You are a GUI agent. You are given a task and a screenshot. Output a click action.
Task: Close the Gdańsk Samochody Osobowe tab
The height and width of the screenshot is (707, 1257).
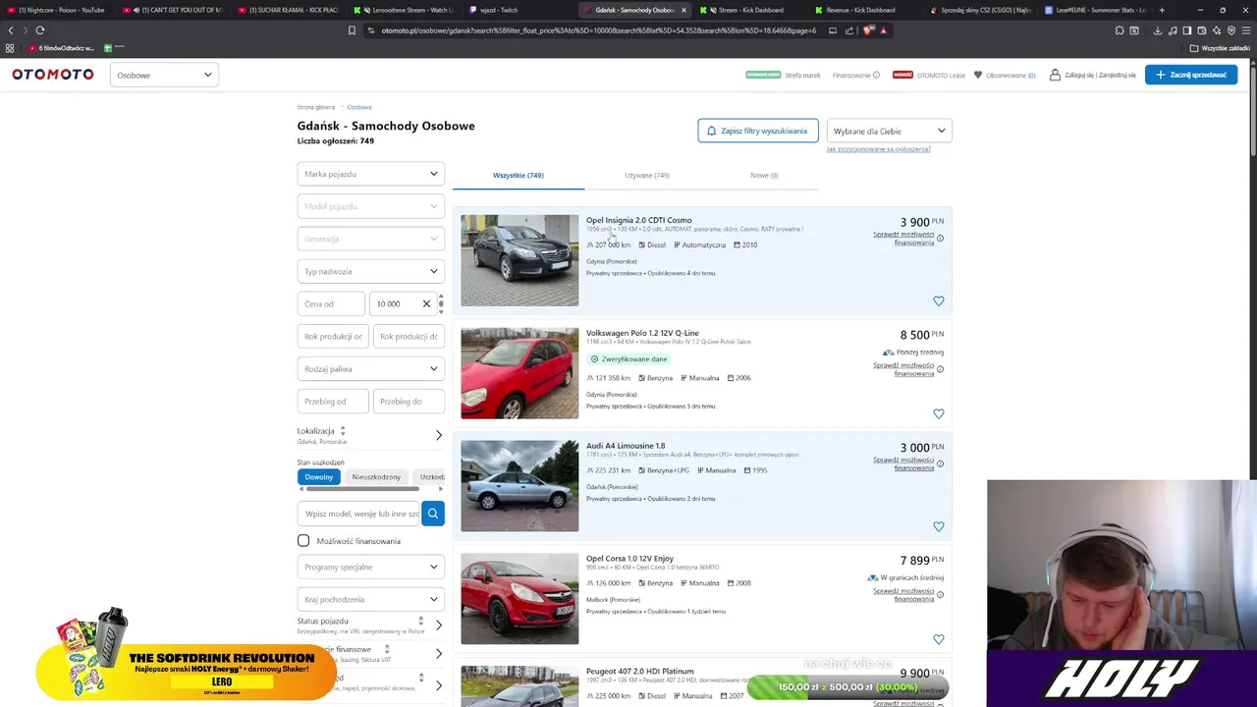pyautogui.click(x=684, y=10)
